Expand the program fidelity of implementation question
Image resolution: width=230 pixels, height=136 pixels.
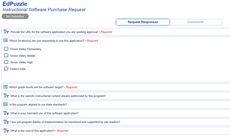pyautogui.click(x=116, y=122)
